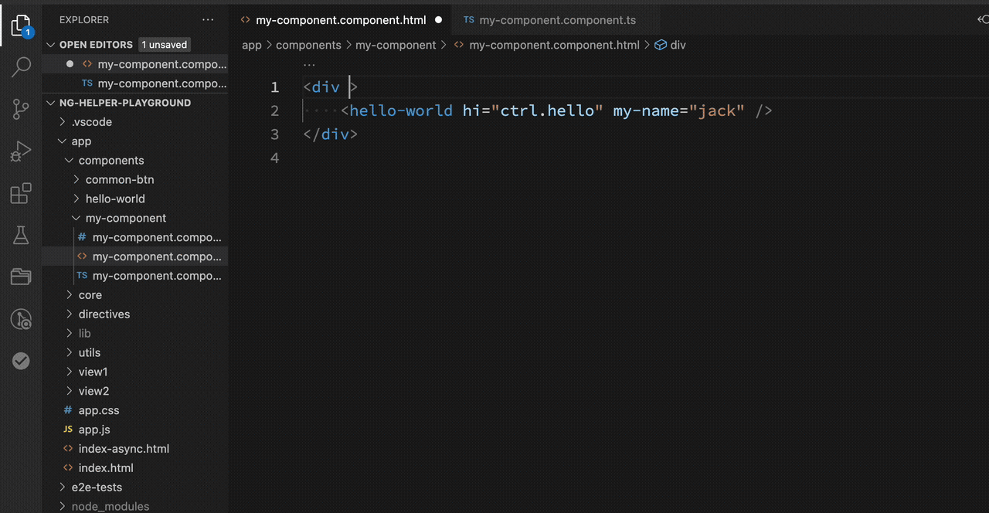Click the my-component.component.html tab
Screen dimensions: 989x513
coord(340,20)
